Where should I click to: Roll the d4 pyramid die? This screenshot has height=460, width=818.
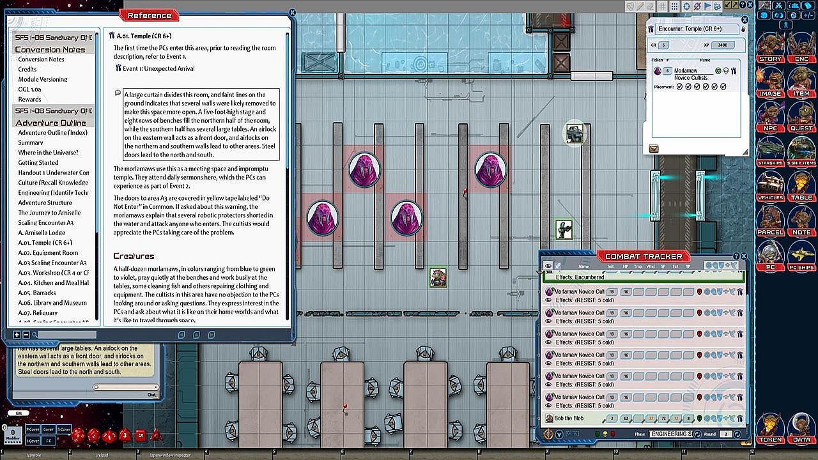pyautogui.click(x=155, y=436)
